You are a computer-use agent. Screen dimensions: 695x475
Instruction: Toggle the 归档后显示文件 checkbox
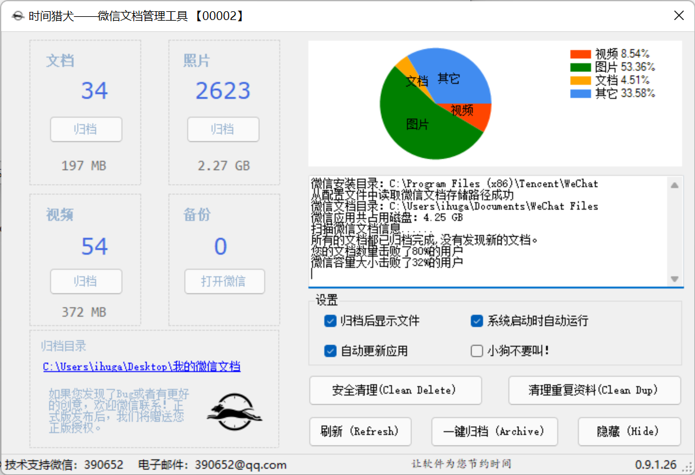coord(330,321)
